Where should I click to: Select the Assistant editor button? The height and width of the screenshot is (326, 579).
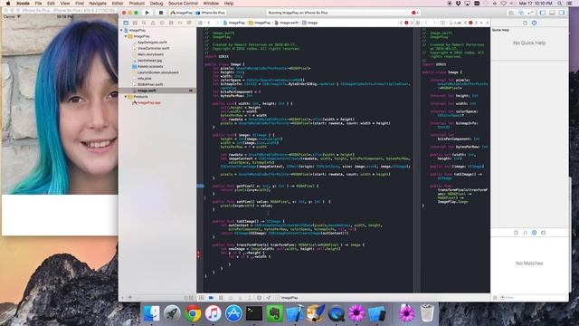click(x=521, y=13)
